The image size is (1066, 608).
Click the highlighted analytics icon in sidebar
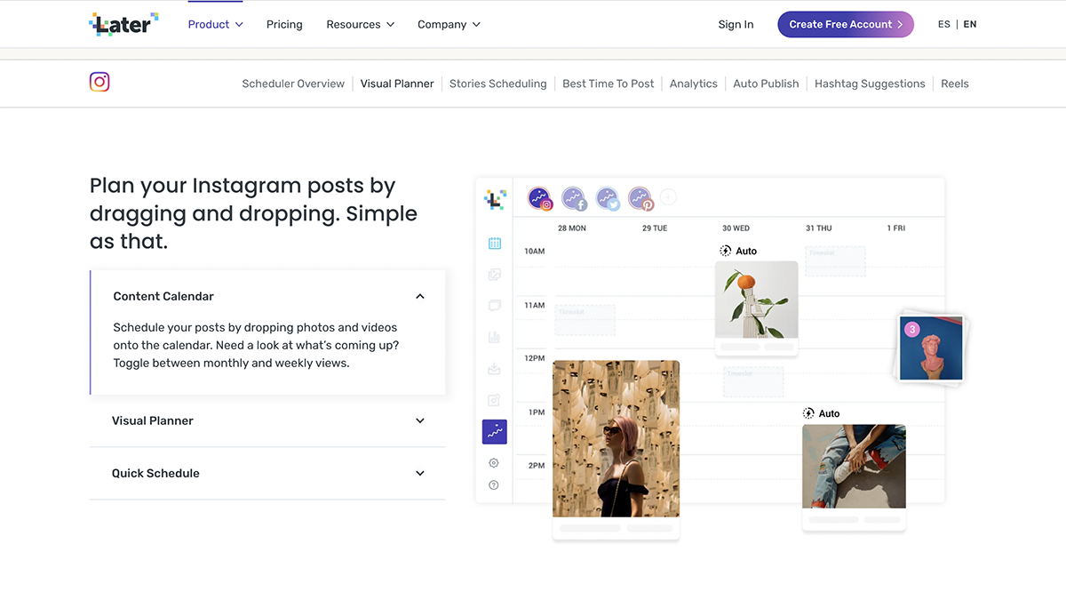(x=495, y=432)
